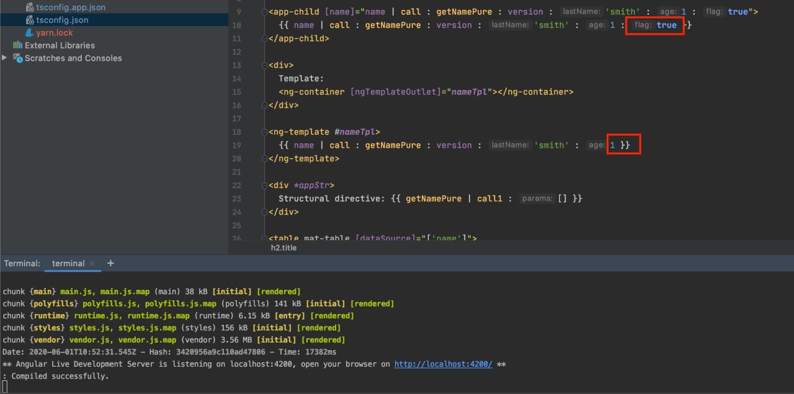
Task: Click the yarn.lock file icon
Action: tap(30, 32)
